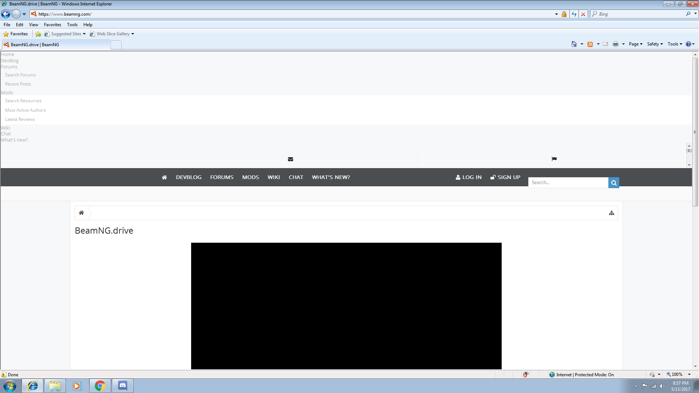
Task: Open Windows Explorer folder from taskbar
Action: point(55,386)
